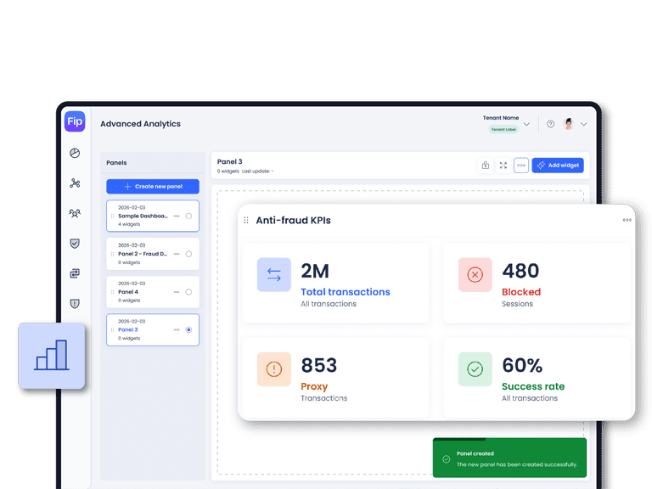This screenshot has height=489, width=652.
Task: Click the Advanced Analytics page title
Action: click(x=141, y=124)
